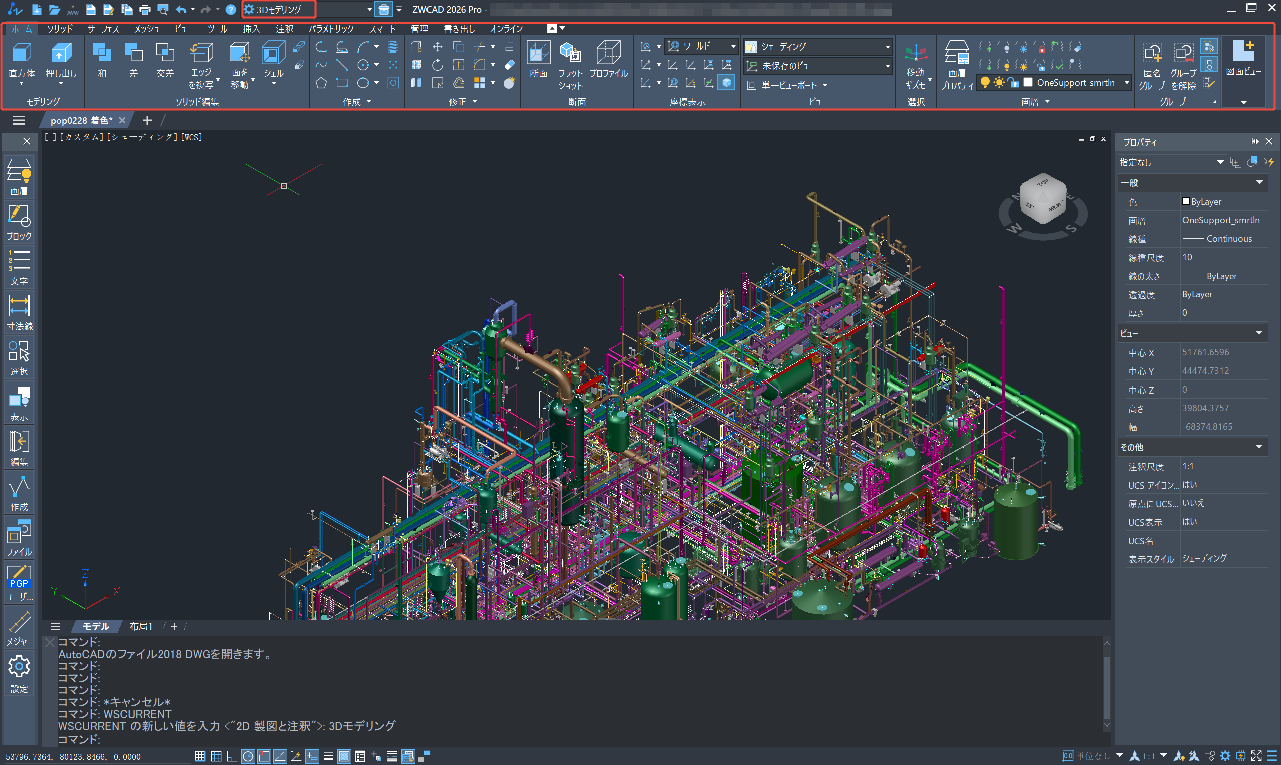The image size is (1281, 765).
Task: Click the ViewCube TOP face
Action: click(1043, 183)
